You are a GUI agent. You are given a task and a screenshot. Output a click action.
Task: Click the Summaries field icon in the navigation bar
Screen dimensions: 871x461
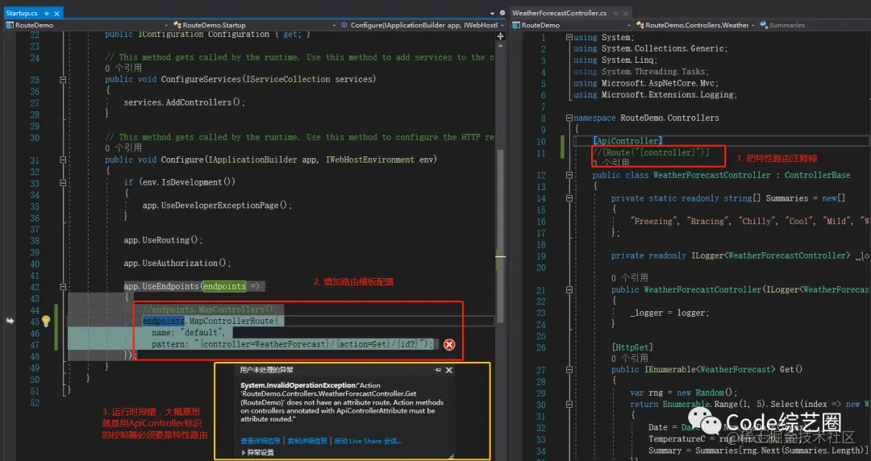click(x=764, y=25)
